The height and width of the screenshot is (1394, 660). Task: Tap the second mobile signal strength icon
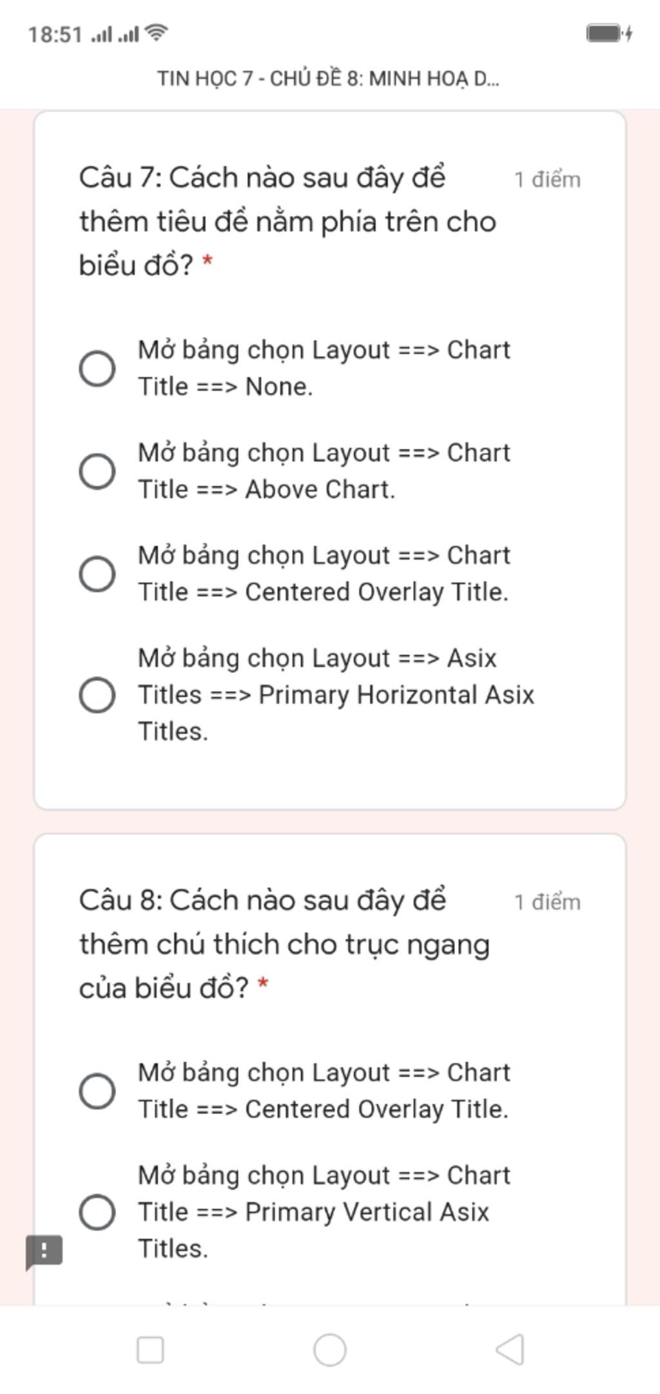point(128,34)
